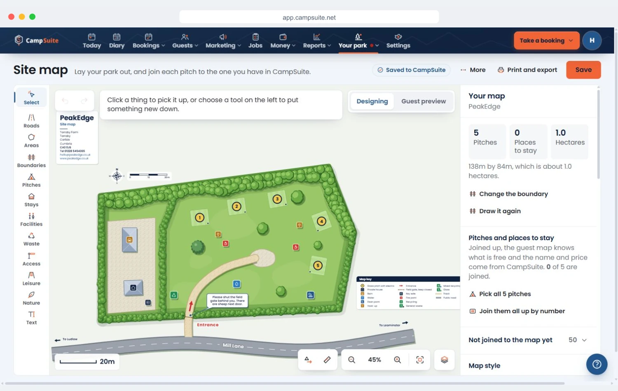618x391 pixels.
Task: Expand Not joined to the map yet
Action: (527, 340)
